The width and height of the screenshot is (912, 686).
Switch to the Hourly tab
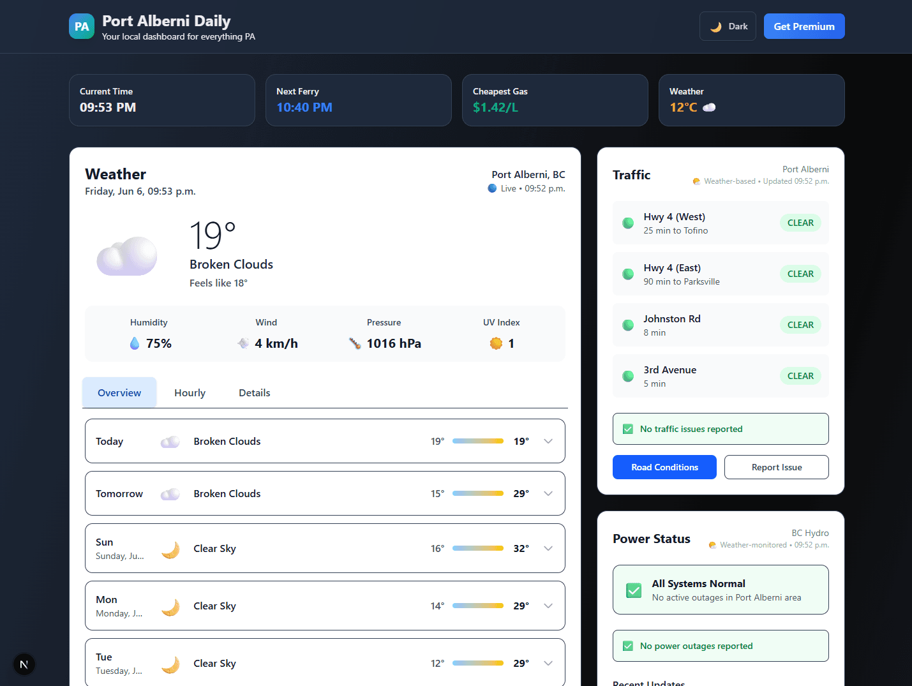coord(190,392)
